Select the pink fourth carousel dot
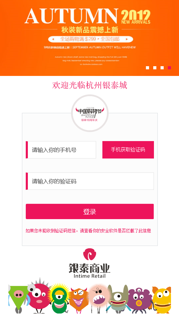The image size is (179, 317). click(169, 68)
